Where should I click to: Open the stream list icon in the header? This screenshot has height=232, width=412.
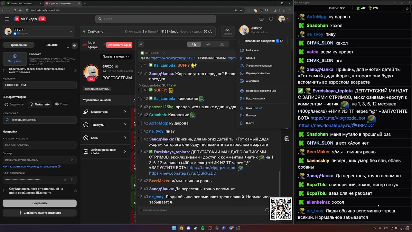click(x=261, y=19)
